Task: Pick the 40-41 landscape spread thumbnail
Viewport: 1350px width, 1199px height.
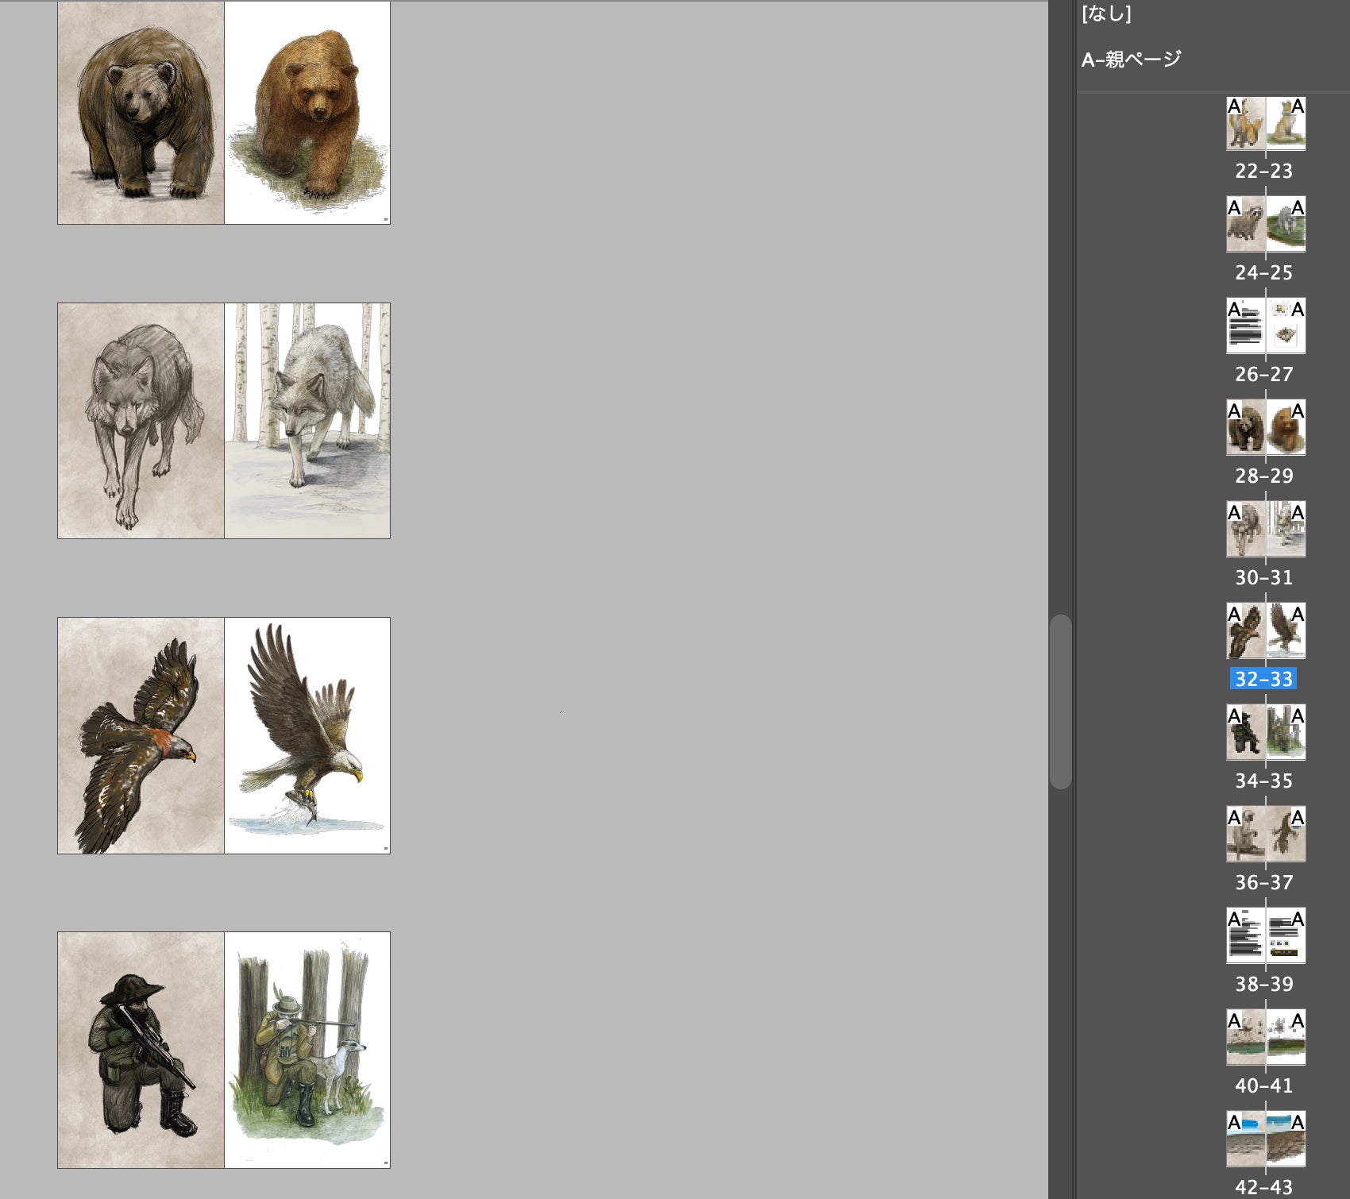Action: point(1265,1038)
